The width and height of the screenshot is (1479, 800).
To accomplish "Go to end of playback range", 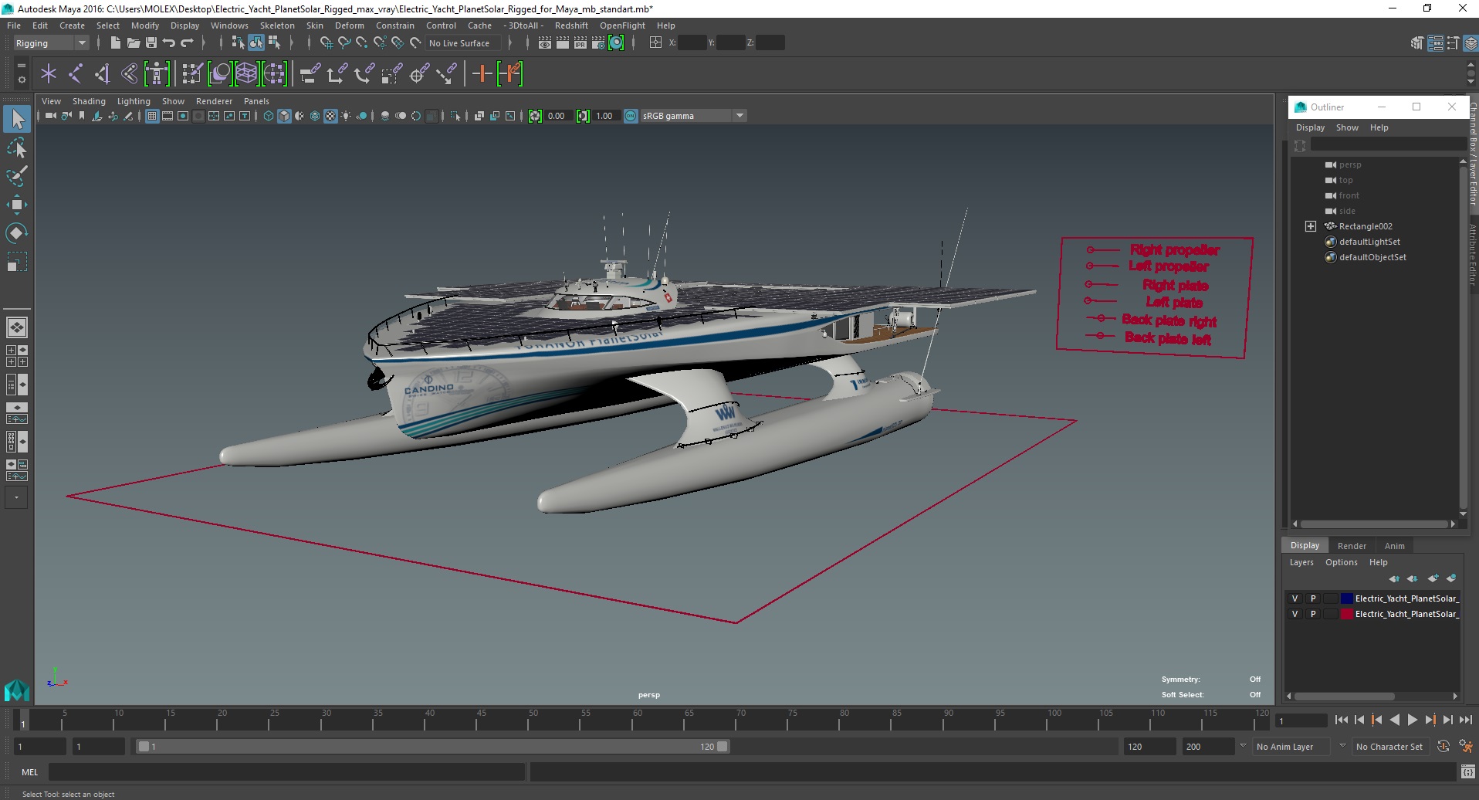I will [x=1465, y=720].
